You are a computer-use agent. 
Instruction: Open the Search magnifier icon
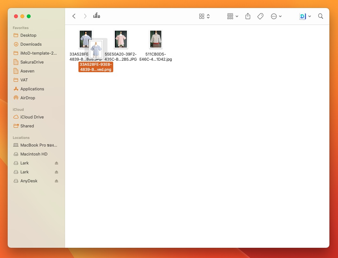[x=320, y=16]
